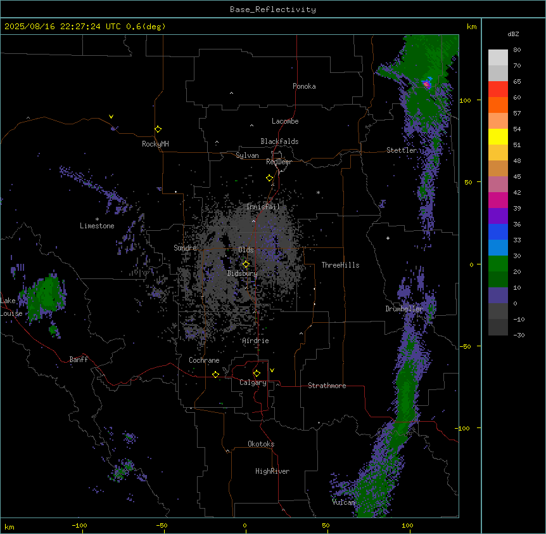Select the yellow legend swatch between 54 and 51
Image resolution: width=546 pixels, height=534 pixels.
click(498, 136)
